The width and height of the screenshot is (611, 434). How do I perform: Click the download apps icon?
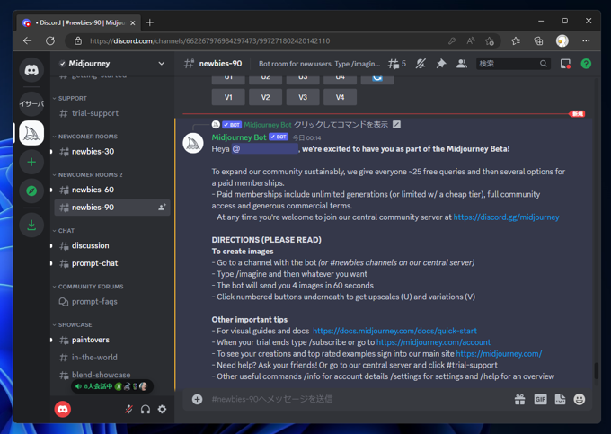[x=31, y=225]
